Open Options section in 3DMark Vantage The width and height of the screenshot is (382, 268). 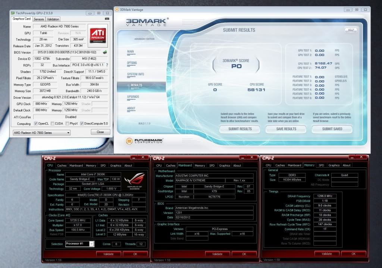pos(132,63)
